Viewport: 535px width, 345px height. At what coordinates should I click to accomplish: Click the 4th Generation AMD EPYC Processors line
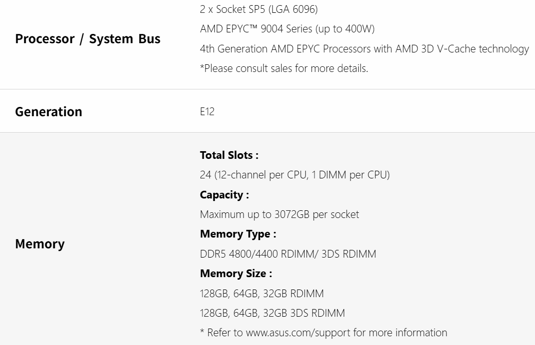pyautogui.click(x=364, y=49)
